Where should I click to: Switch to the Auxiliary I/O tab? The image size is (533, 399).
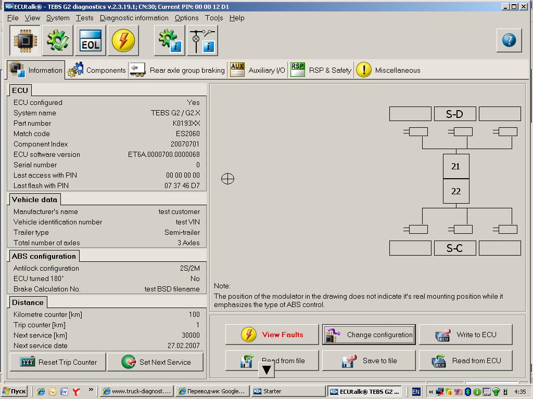point(257,70)
